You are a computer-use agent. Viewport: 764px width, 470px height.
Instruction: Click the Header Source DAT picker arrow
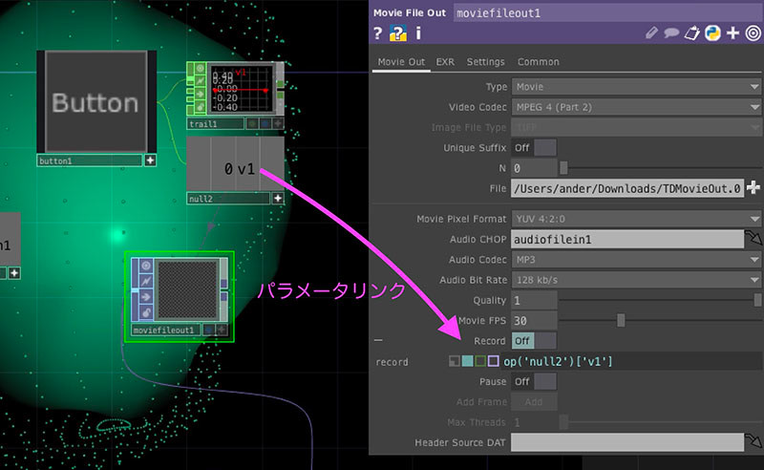(753, 441)
